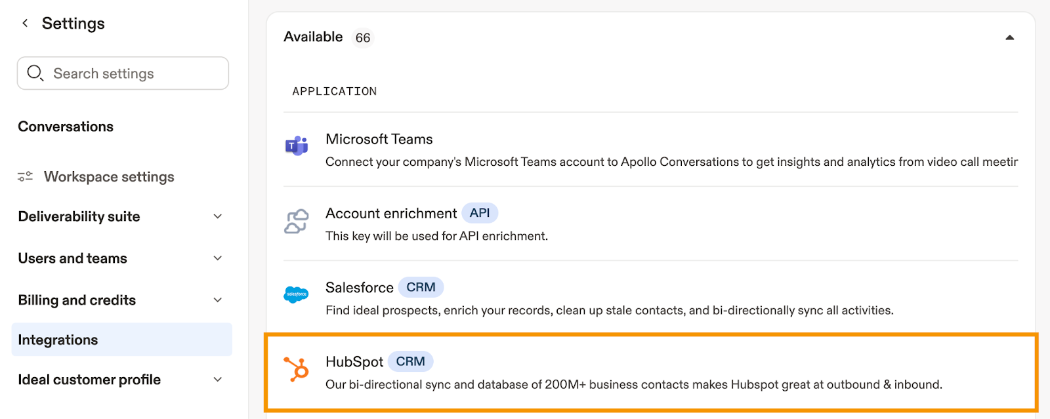This screenshot has height=419, width=1050.
Task: Click the Salesforce cloud logo
Action: [x=297, y=294]
